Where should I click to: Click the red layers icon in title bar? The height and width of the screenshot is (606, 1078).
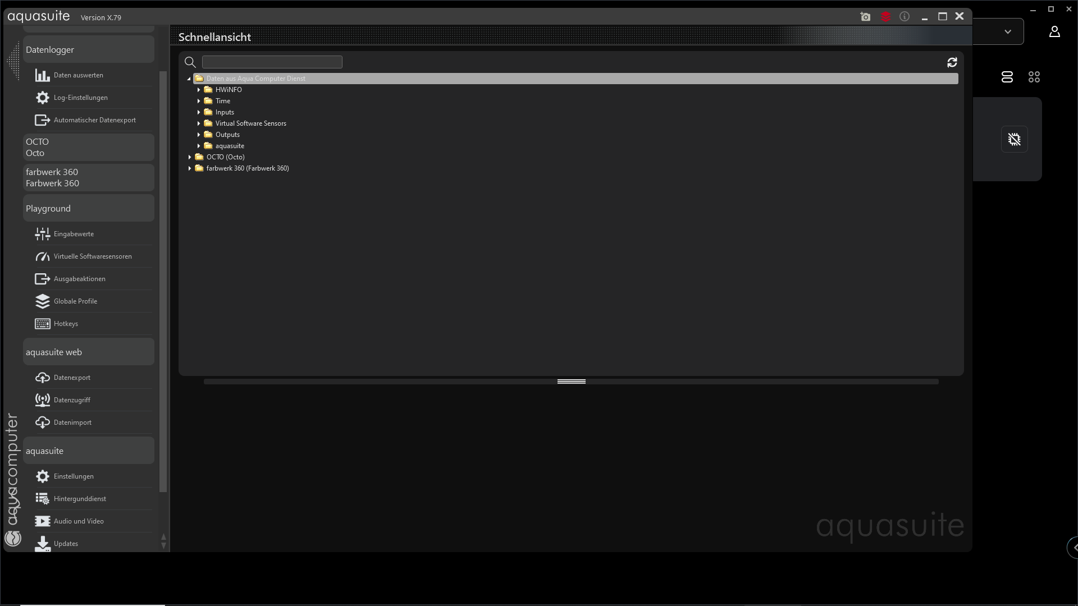[x=885, y=17]
